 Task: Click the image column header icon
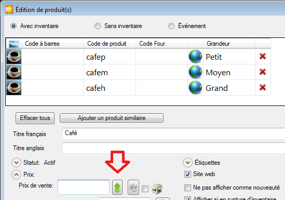[14, 44]
